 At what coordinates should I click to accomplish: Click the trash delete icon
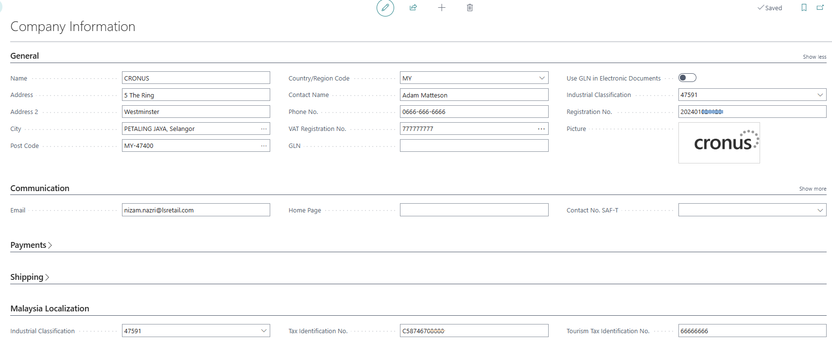(x=469, y=8)
